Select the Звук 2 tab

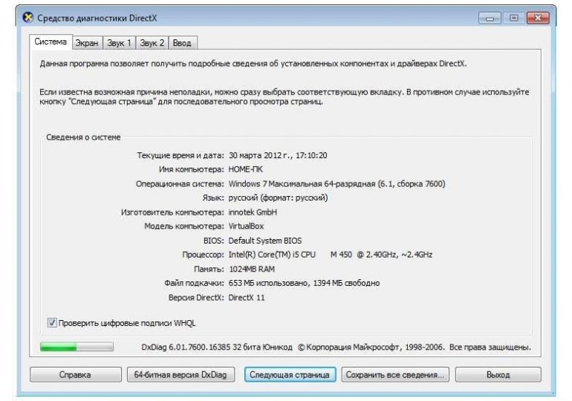pos(153,43)
